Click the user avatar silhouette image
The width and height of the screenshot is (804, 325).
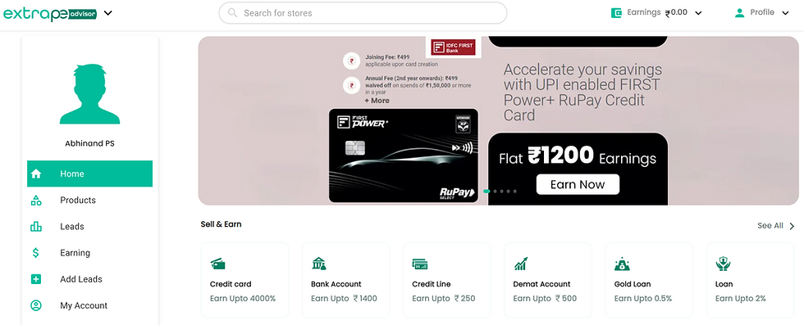(x=89, y=93)
